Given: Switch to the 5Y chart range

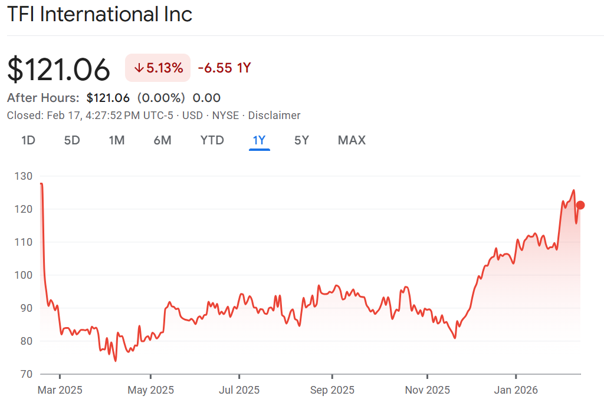Looking at the screenshot, I should coord(301,140).
